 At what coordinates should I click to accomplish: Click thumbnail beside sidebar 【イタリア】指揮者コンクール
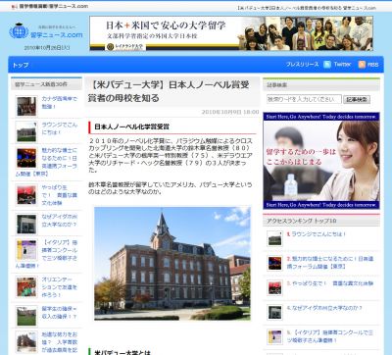tap(26, 250)
